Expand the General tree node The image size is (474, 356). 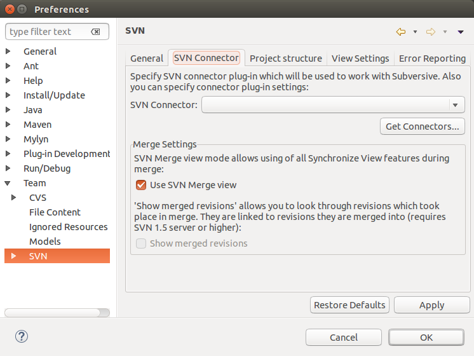tap(8, 51)
